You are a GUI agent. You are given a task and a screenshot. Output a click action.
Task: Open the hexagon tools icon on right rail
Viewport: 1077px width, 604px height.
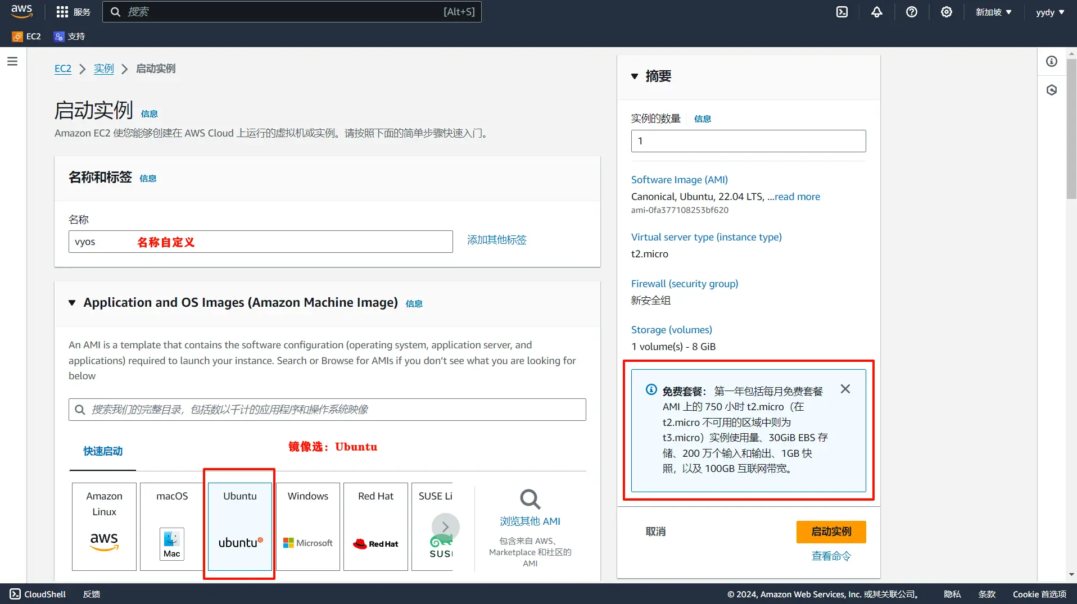(1052, 90)
